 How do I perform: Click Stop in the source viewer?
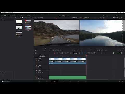[54, 50]
